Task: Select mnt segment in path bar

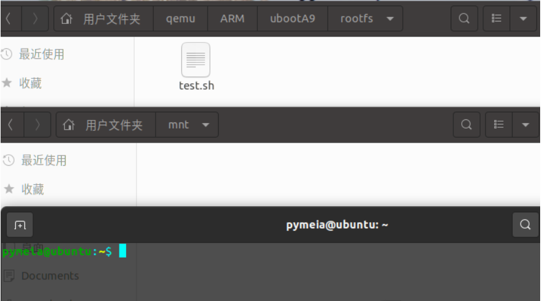Action: point(178,125)
